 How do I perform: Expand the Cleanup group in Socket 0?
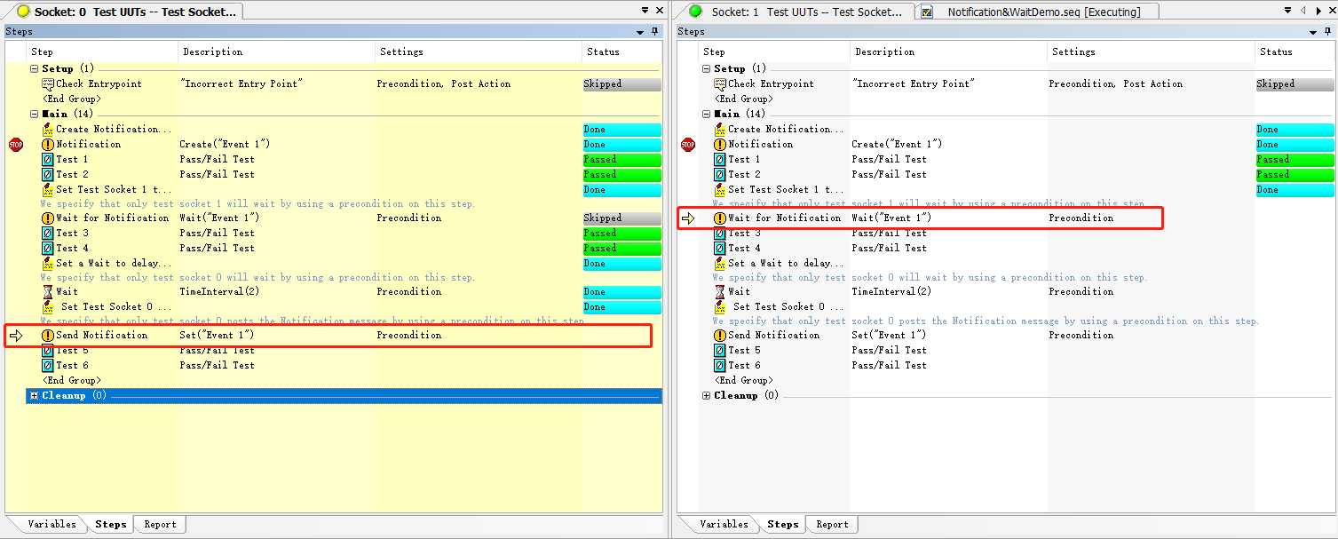point(35,395)
